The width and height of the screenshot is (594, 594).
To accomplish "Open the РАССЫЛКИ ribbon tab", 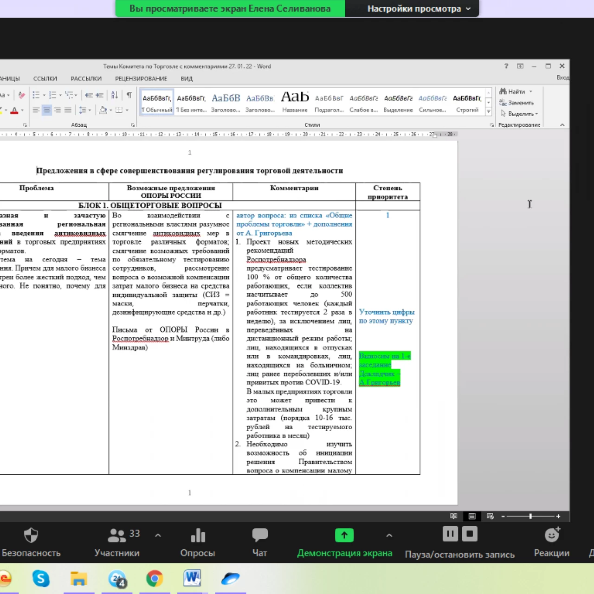I will (86, 79).
